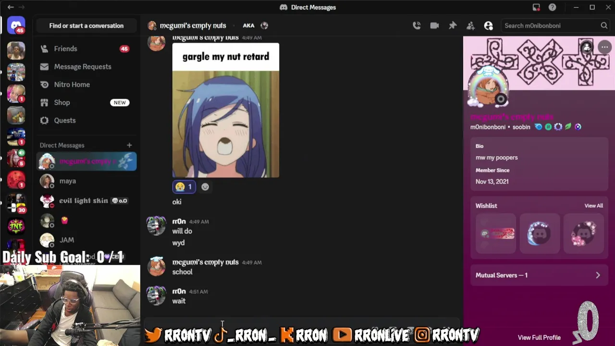Open the Shop page

tap(86, 102)
